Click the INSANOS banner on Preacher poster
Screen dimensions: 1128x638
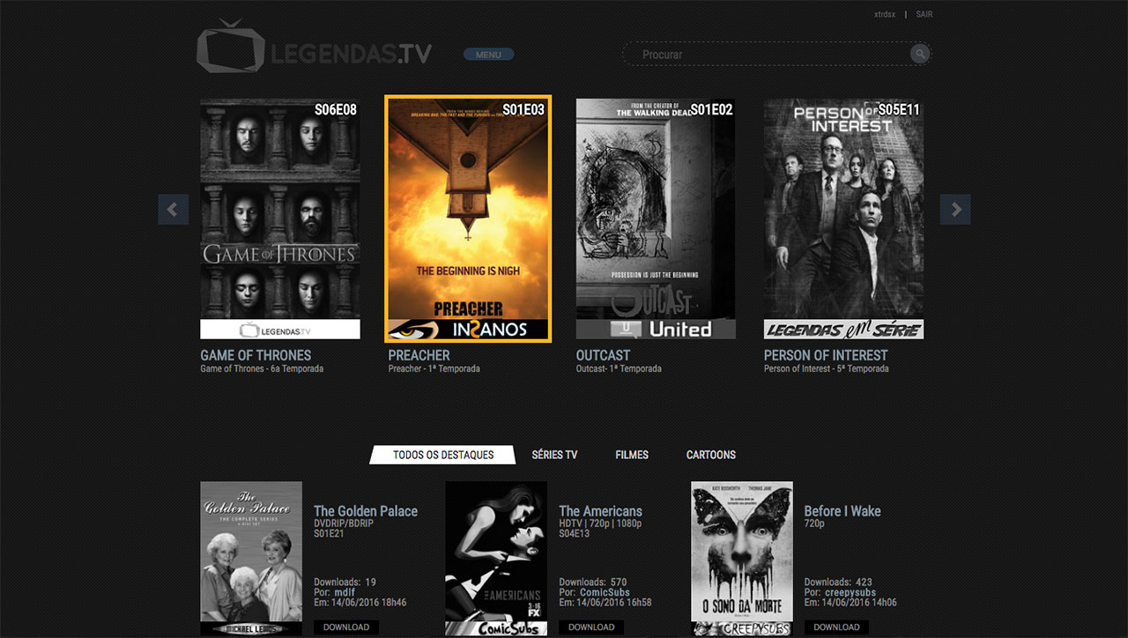pyautogui.click(x=468, y=330)
